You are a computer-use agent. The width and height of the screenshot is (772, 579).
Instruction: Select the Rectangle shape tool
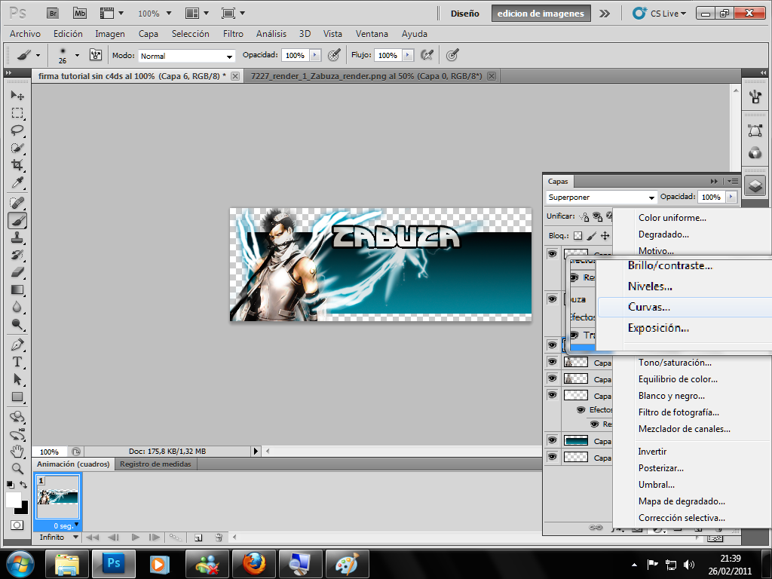tap(17, 397)
